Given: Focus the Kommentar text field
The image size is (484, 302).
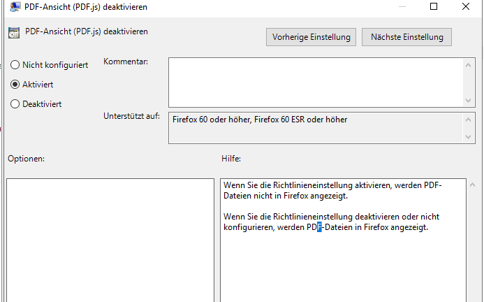Looking at the screenshot, I should [x=314, y=82].
